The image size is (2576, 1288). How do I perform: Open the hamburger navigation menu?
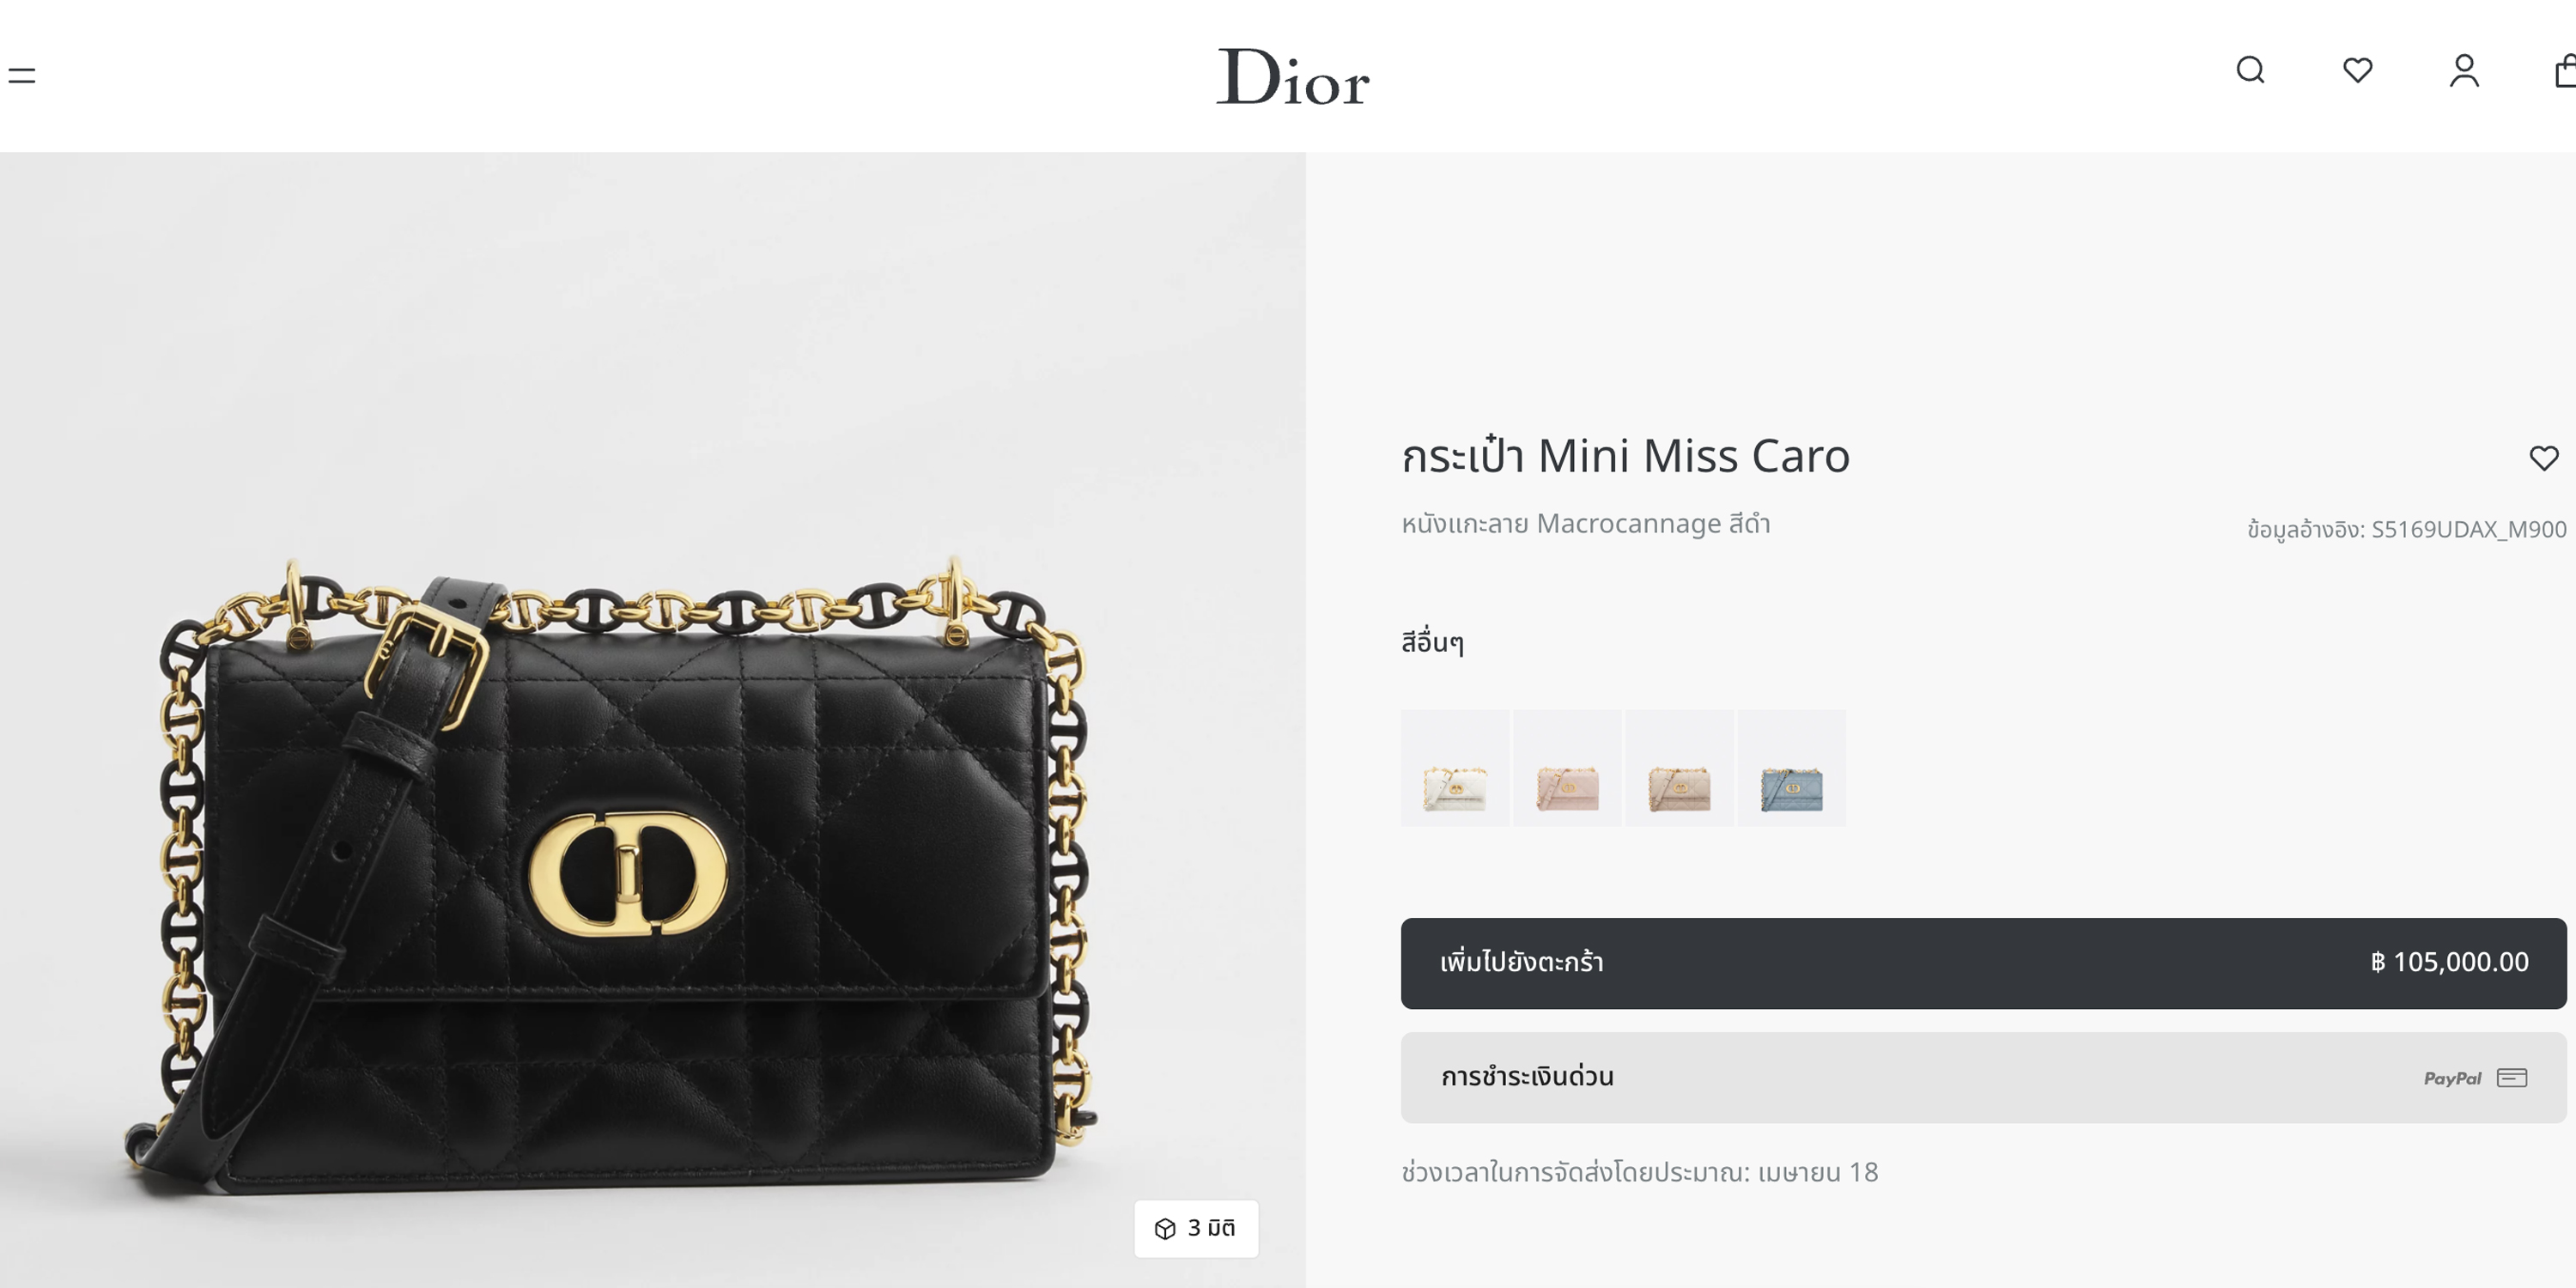[x=21, y=75]
